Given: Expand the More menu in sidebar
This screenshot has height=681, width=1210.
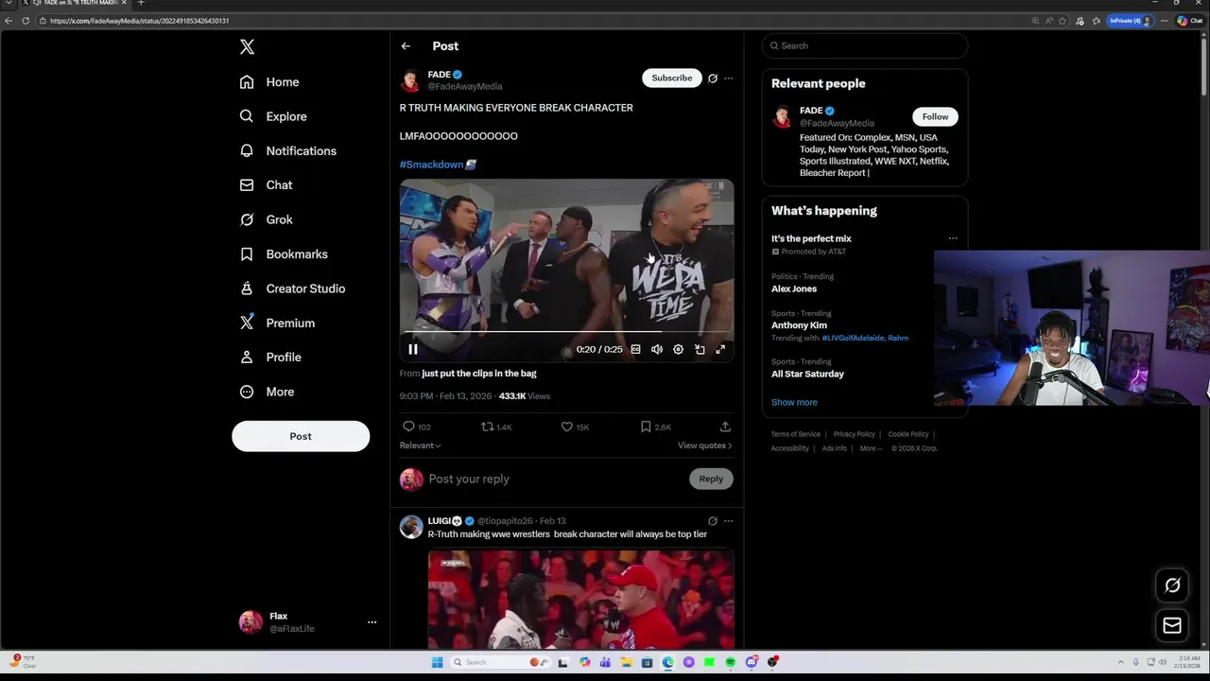Looking at the screenshot, I should [267, 392].
